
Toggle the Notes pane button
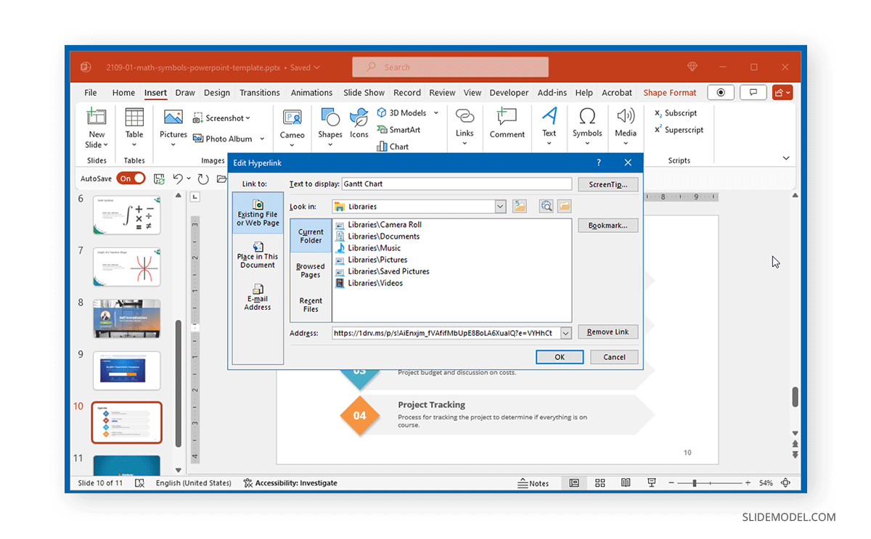click(x=533, y=483)
